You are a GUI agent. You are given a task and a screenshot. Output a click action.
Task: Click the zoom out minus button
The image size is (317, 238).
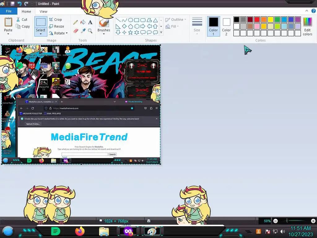point(276,221)
